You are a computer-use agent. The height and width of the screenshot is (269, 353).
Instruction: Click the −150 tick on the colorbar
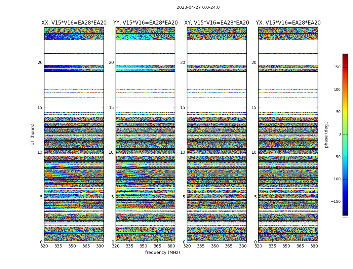pyautogui.click(x=336, y=202)
